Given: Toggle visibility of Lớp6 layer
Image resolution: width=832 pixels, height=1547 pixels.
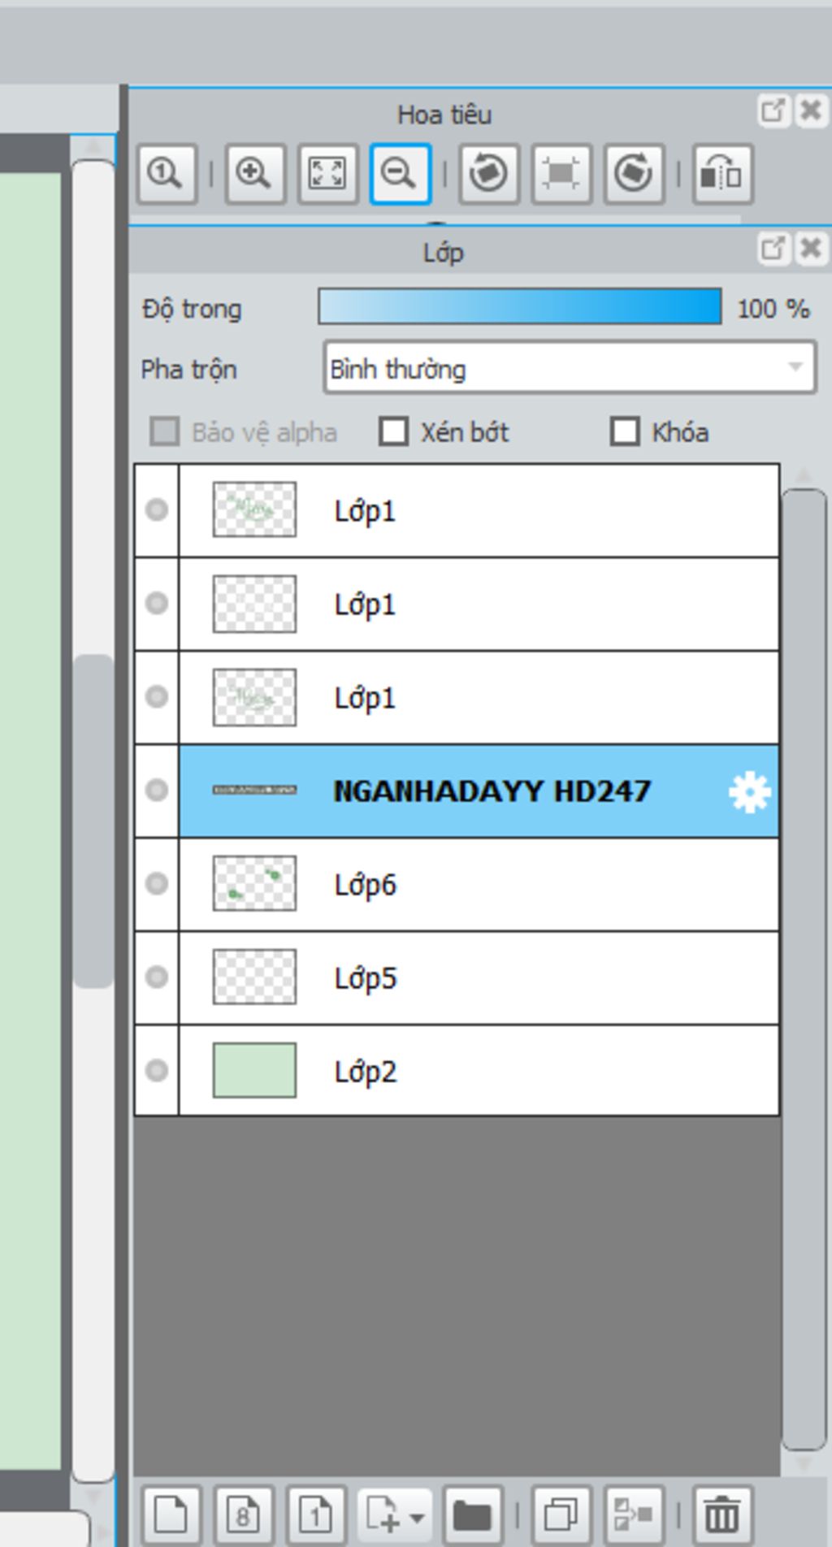Looking at the screenshot, I should [x=157, y=883].
